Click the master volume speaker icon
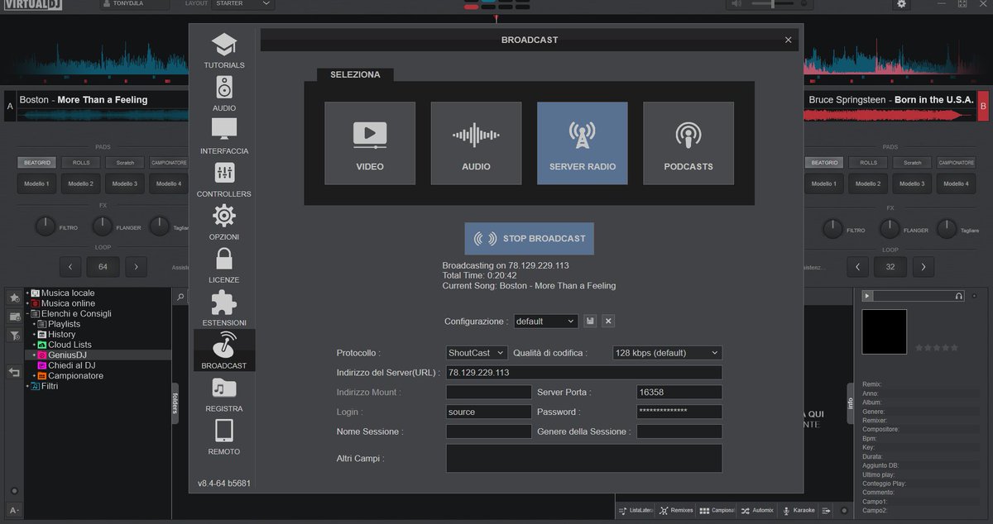993x524 pixels. (x=738, y=4)
